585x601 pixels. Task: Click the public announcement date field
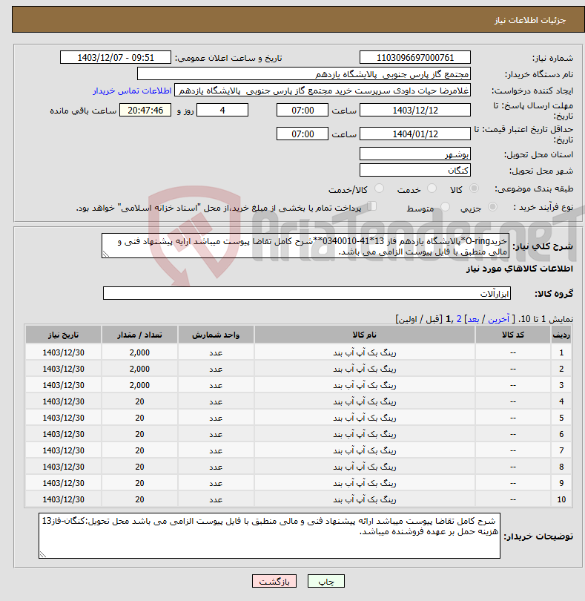[x=116, y=57]
